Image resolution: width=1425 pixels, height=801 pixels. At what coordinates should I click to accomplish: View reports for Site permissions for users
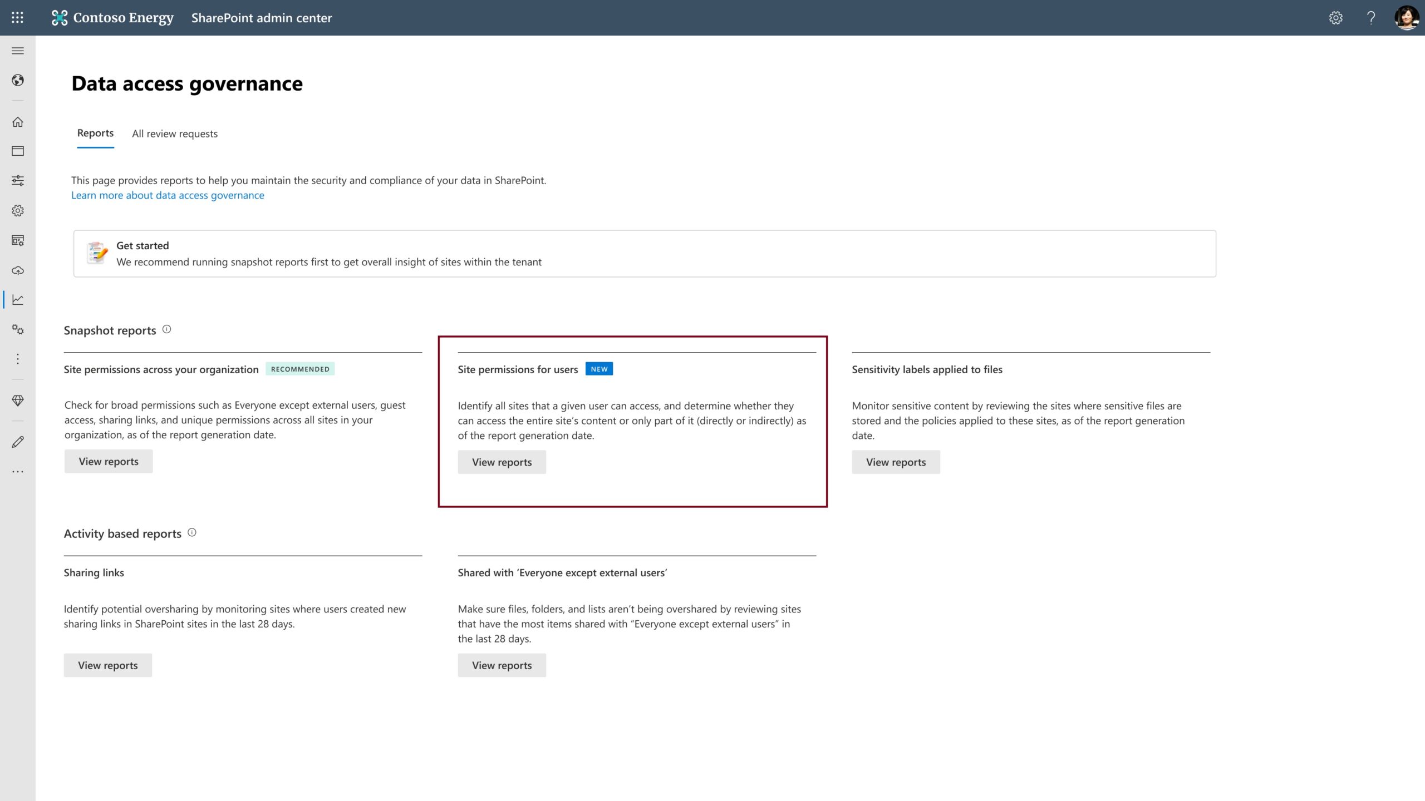click(x=502, y=462)
